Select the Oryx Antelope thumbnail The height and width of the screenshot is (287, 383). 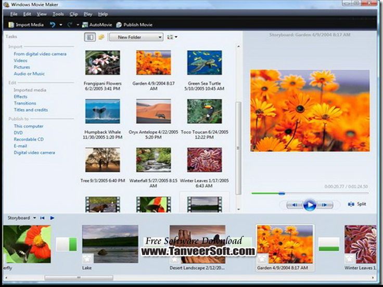tap(154, 111)
